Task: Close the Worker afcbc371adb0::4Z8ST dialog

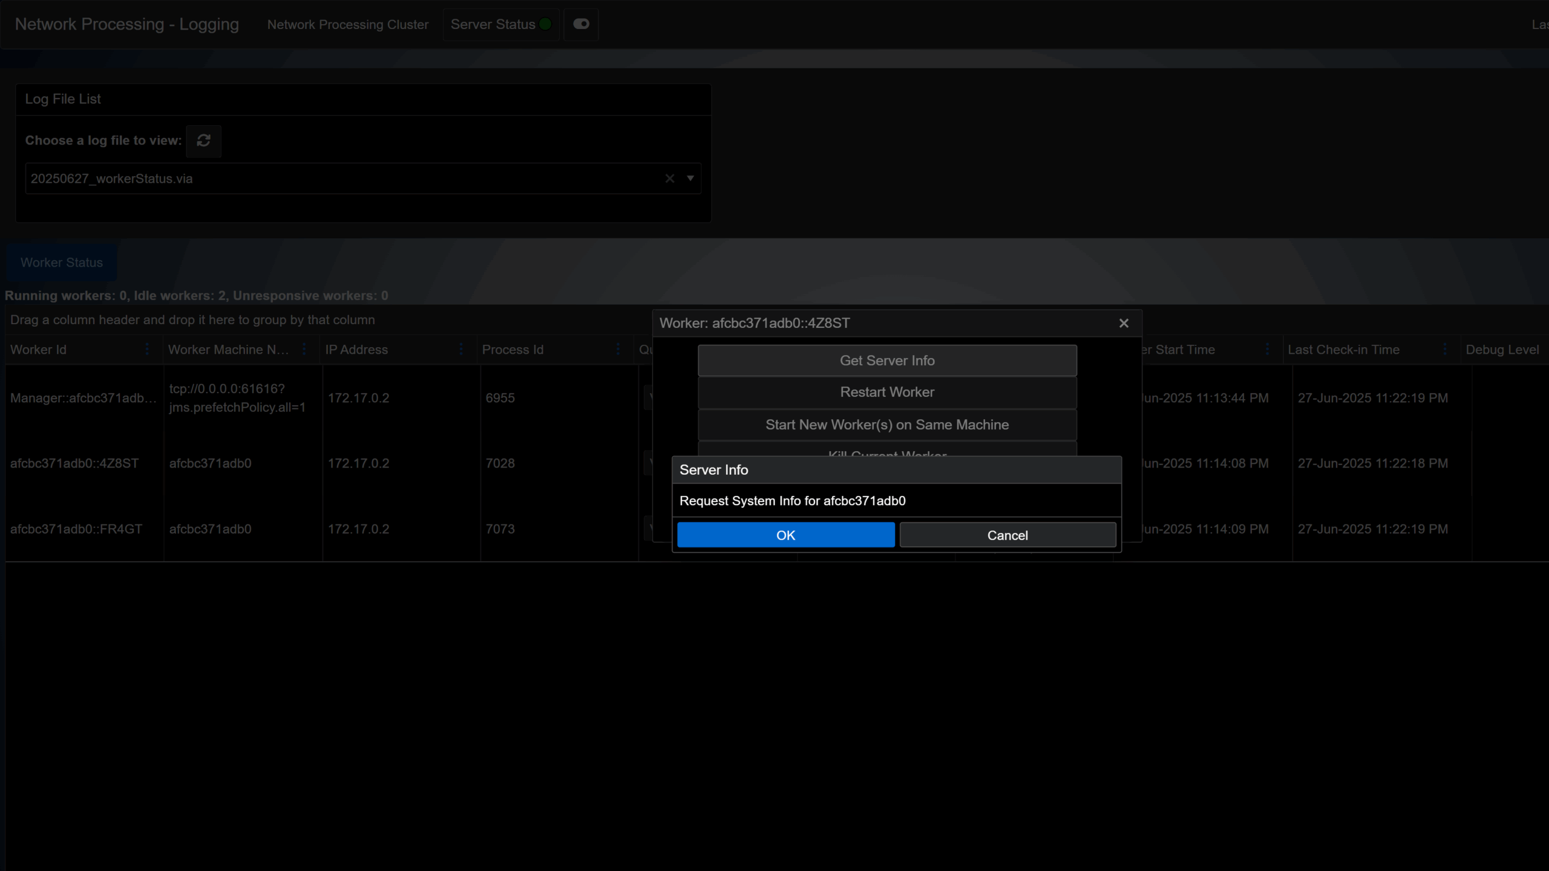Action: pos(1124,323)
